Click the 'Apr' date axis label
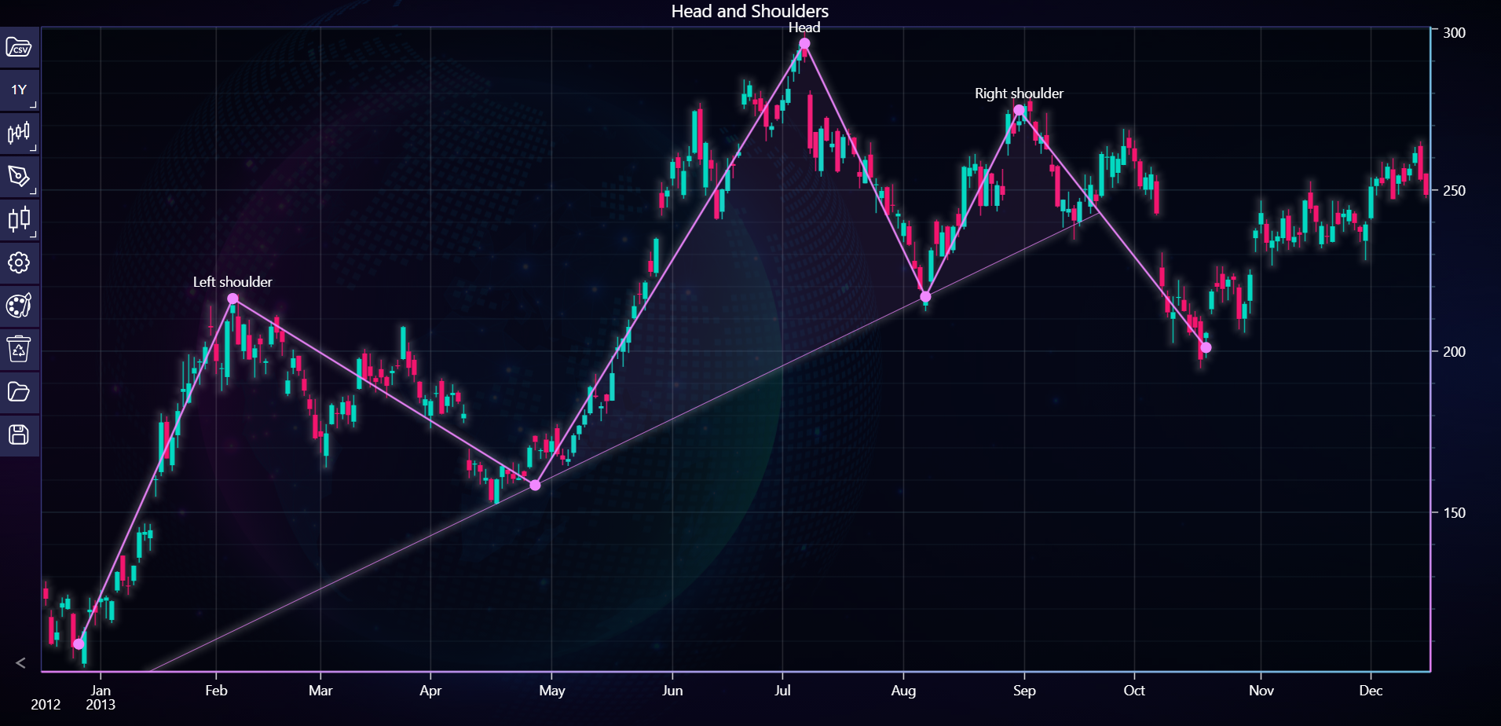Screen dimensions: 1501x726 [x=430, y=691]
